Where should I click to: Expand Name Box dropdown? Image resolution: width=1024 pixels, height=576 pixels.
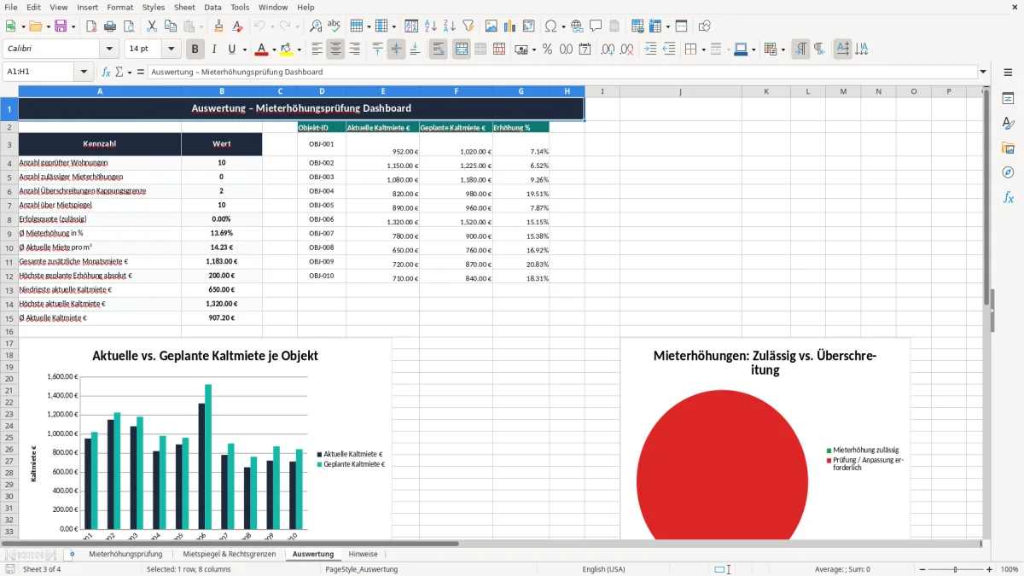84,73
